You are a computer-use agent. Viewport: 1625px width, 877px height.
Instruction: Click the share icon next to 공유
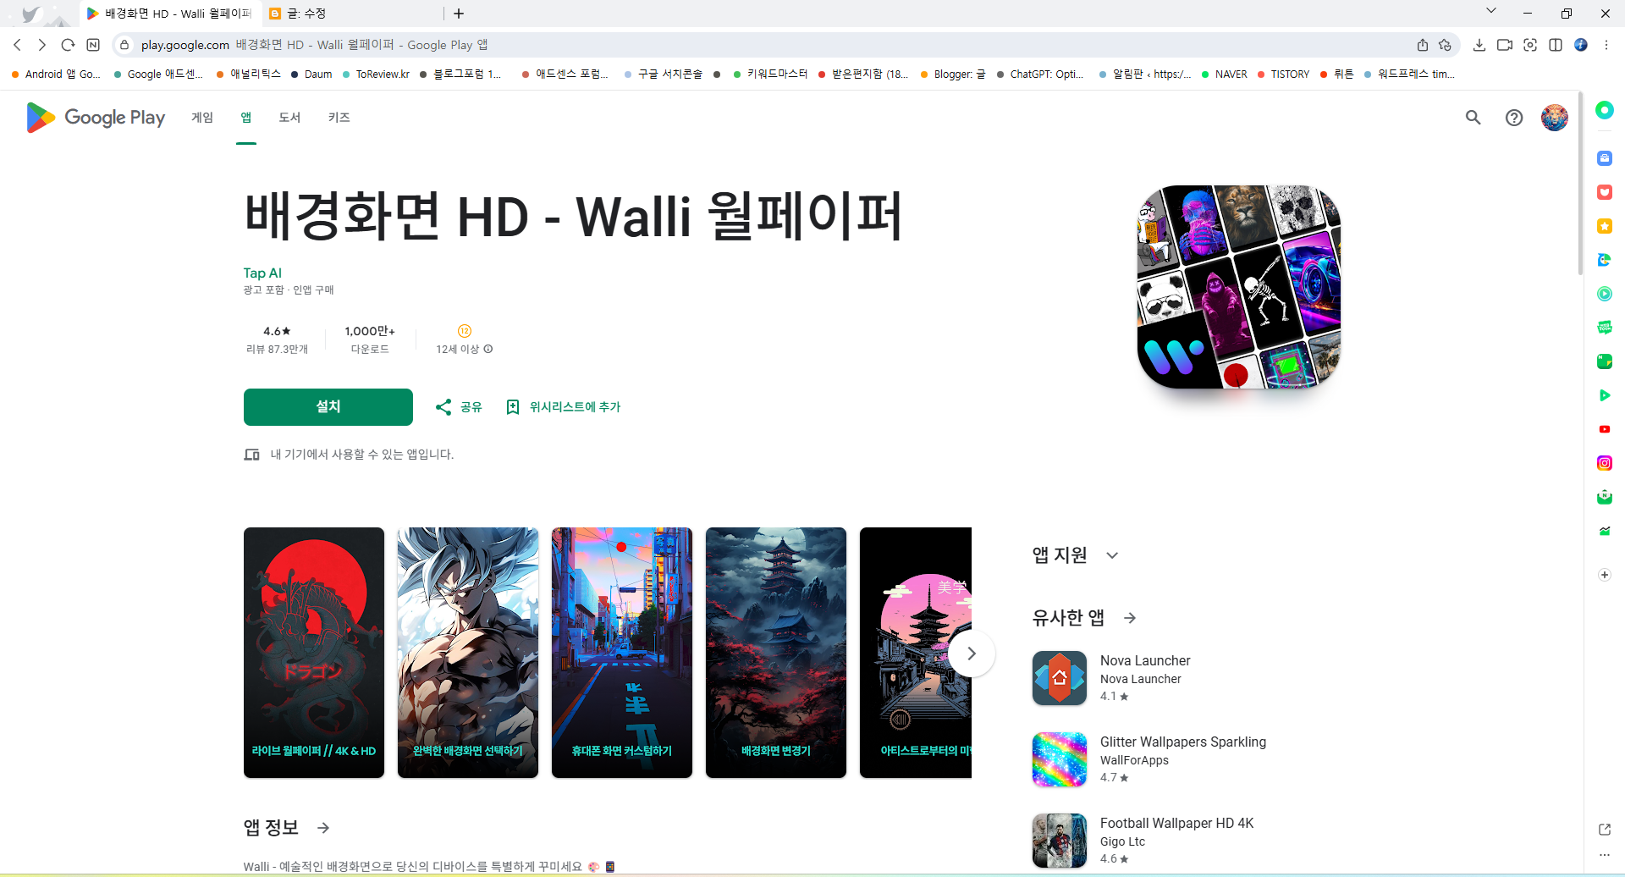point(443,407)
